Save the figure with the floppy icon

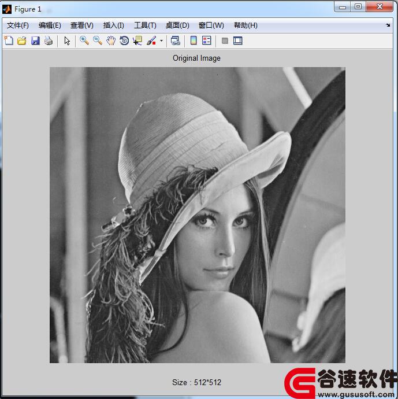coord(35,40)
